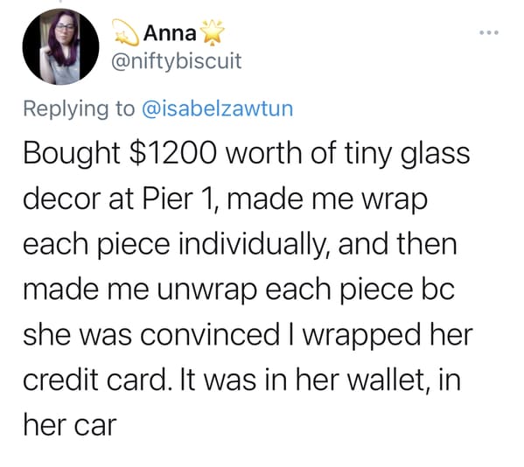Click the word "Bought" starting the tweet
This screenshot has width=524, height=467.
pos(72,154)
